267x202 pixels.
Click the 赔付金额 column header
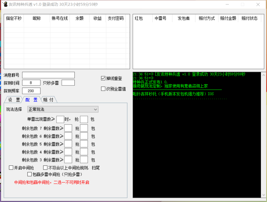(x=228, y=18)
